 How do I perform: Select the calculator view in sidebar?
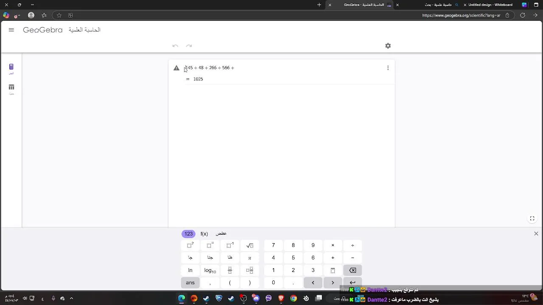[11, 69]
